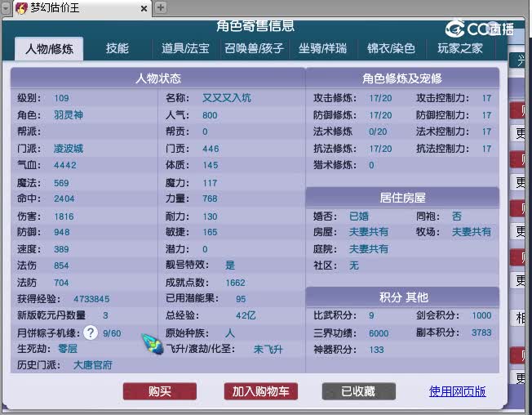This screenshot has width=532, height=415.
Task: Select the 锦衣/染色 tab
Action: (x=391, y=48)
